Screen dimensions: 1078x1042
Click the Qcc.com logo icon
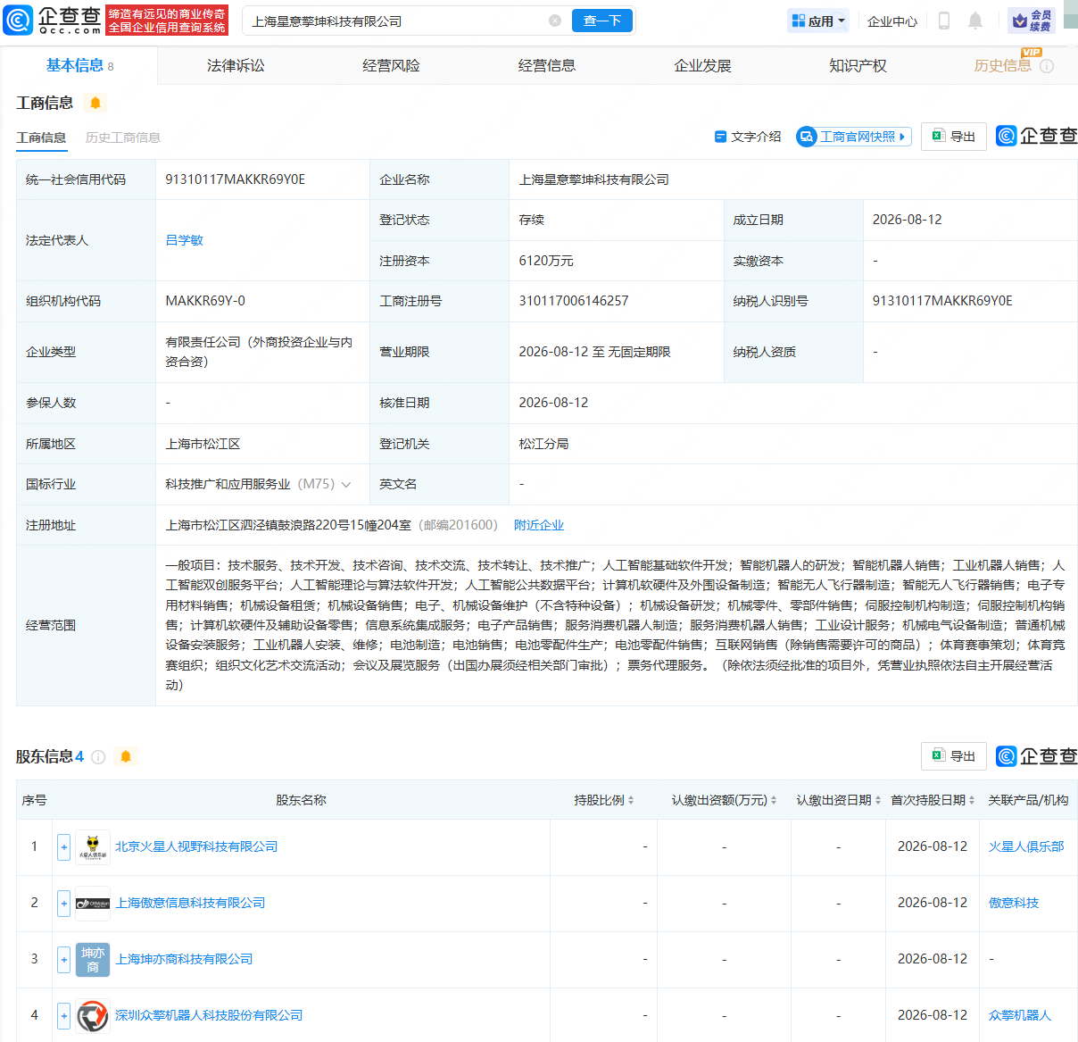(18, 20)
